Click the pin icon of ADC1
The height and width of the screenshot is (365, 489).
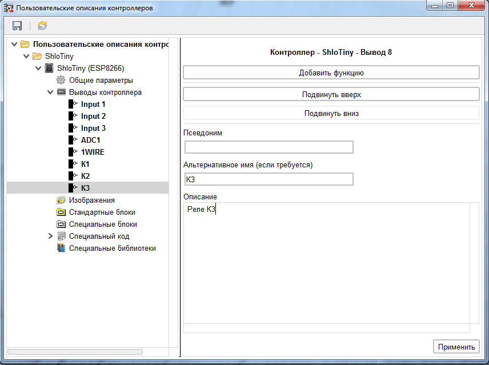tap(73, 140)
